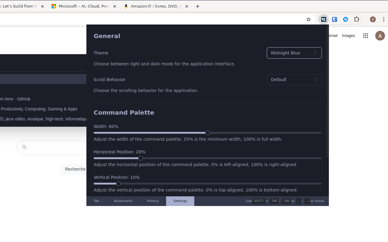Open the Chrome three-dot menu

pos(384,19)
